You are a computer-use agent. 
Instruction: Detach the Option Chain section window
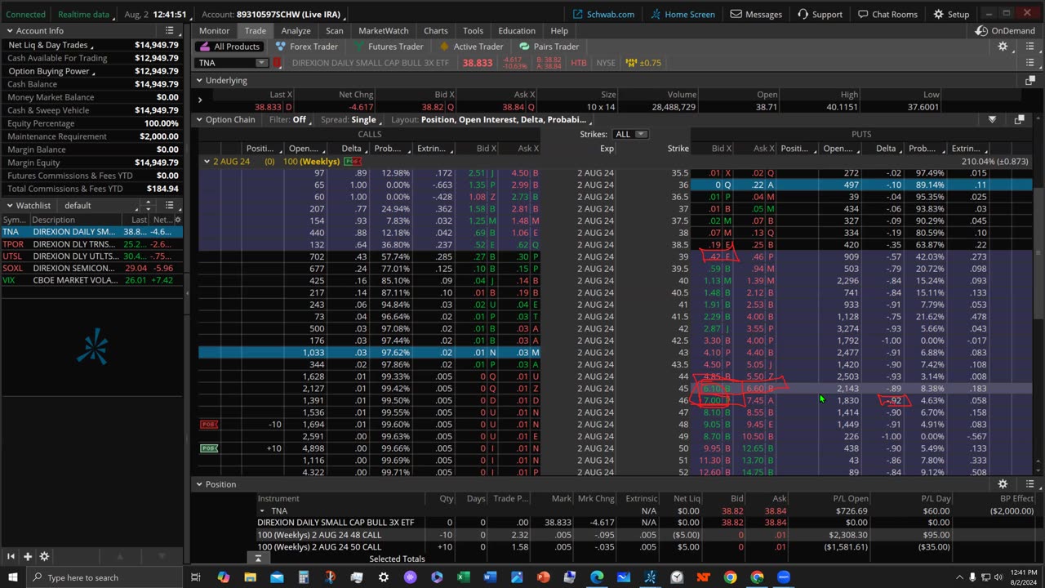1019,119
